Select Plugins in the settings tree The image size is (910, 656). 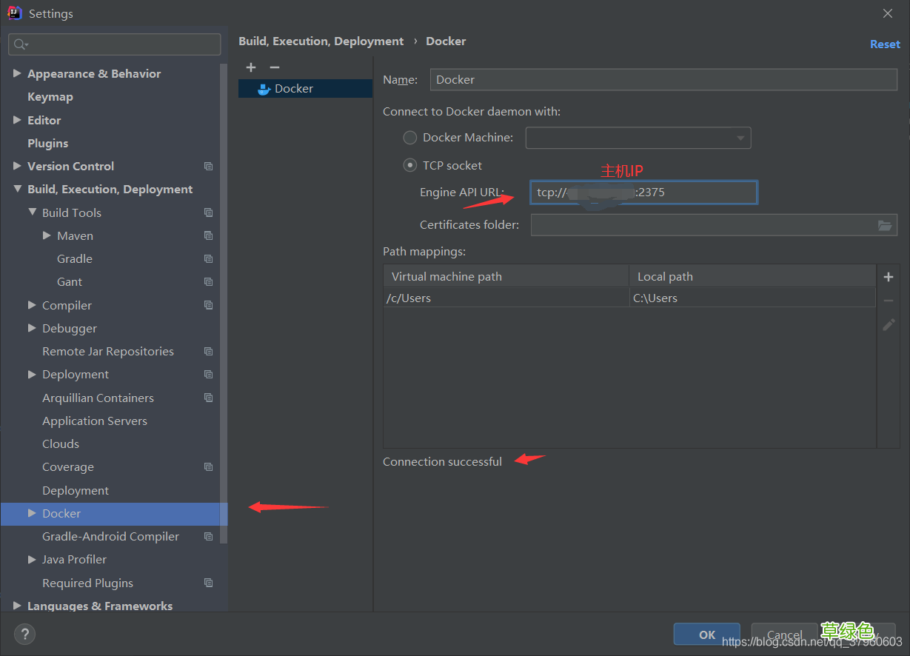47,144
